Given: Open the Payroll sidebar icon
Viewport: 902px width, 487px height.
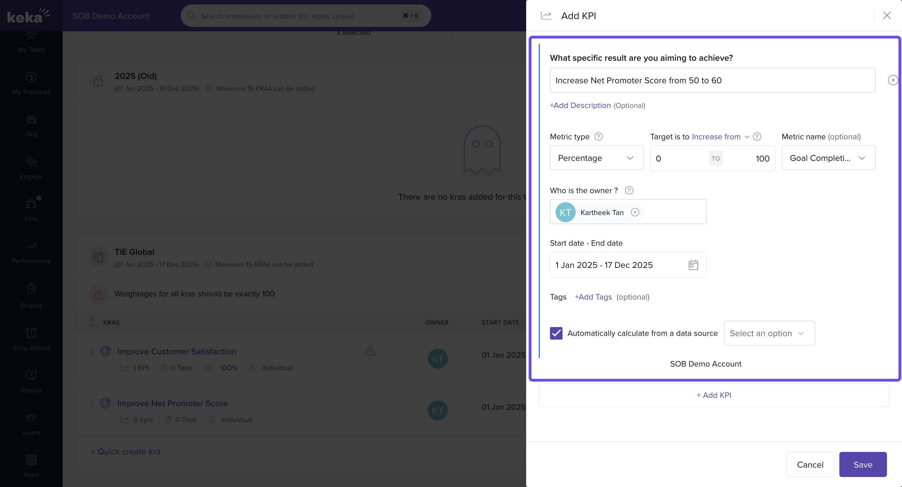Looking at the screenshot, I should pyautogui.click(x=31, y=381).
